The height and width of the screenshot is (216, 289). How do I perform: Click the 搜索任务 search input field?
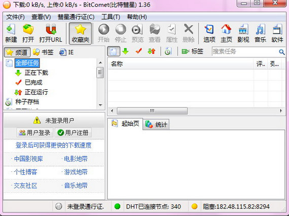(245, 51)
